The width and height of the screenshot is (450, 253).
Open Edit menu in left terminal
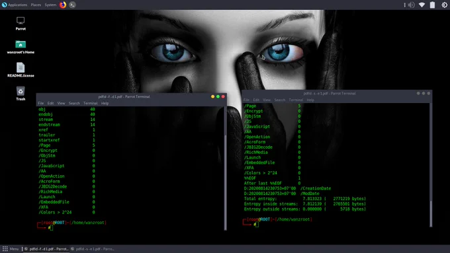[50, 103]
